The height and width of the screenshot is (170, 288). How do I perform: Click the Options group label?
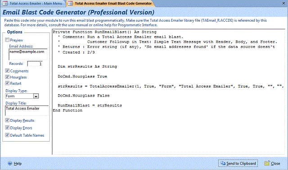[15, 32]
